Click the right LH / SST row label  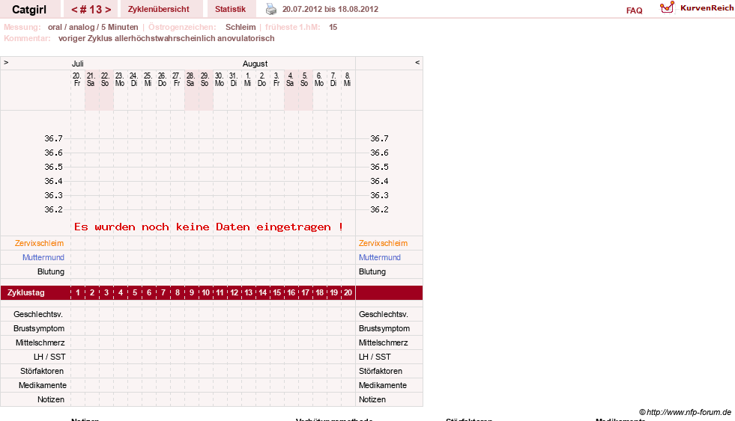(375, 357)
